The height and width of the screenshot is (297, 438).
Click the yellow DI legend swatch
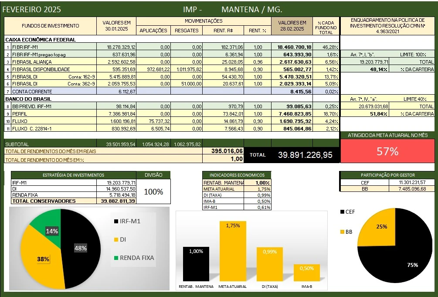115,239
